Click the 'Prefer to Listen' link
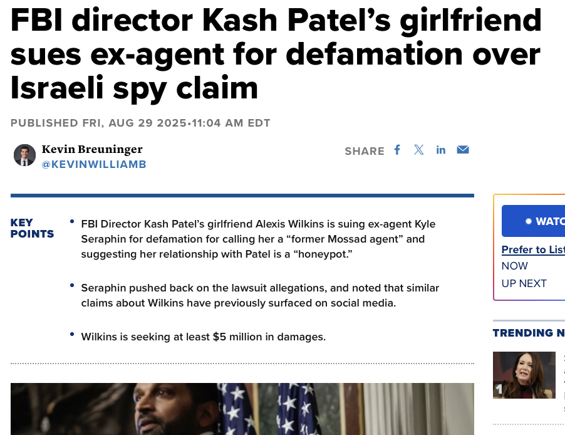This screenshot has width=565, height=435. tap(533, 249)
